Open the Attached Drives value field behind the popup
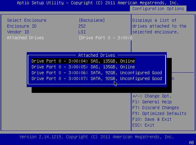196x145 pixels. tap(105, 38)
